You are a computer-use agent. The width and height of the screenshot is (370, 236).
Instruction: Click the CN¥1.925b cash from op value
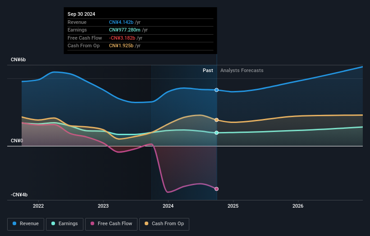coord(121,46)
